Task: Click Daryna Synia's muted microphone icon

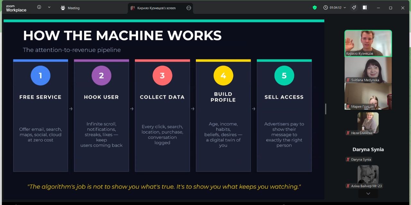Action: [x=348, y=160]
